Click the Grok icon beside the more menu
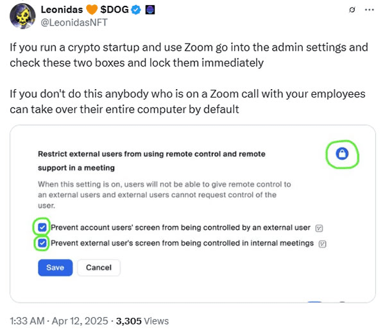This screenshot has width=385, height=334. 351,10
